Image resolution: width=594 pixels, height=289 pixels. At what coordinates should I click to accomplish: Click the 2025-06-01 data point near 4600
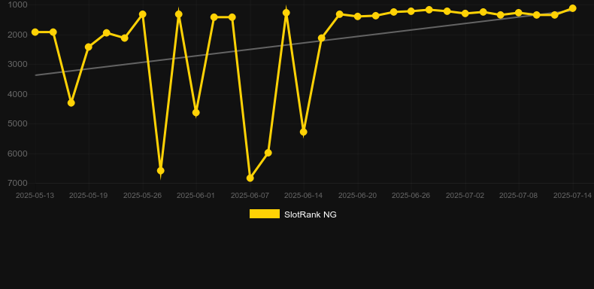195,113
